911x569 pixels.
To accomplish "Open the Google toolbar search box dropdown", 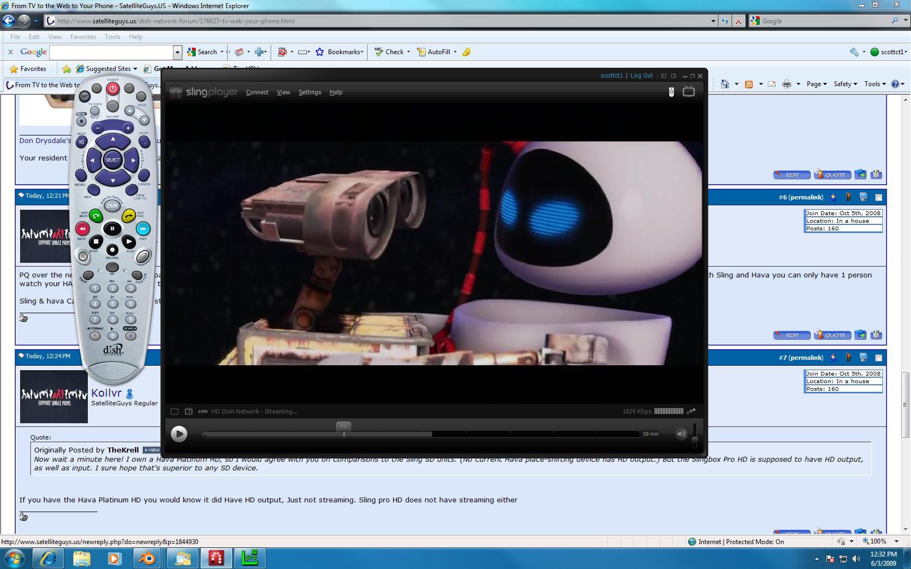I will tap(177, 52).
